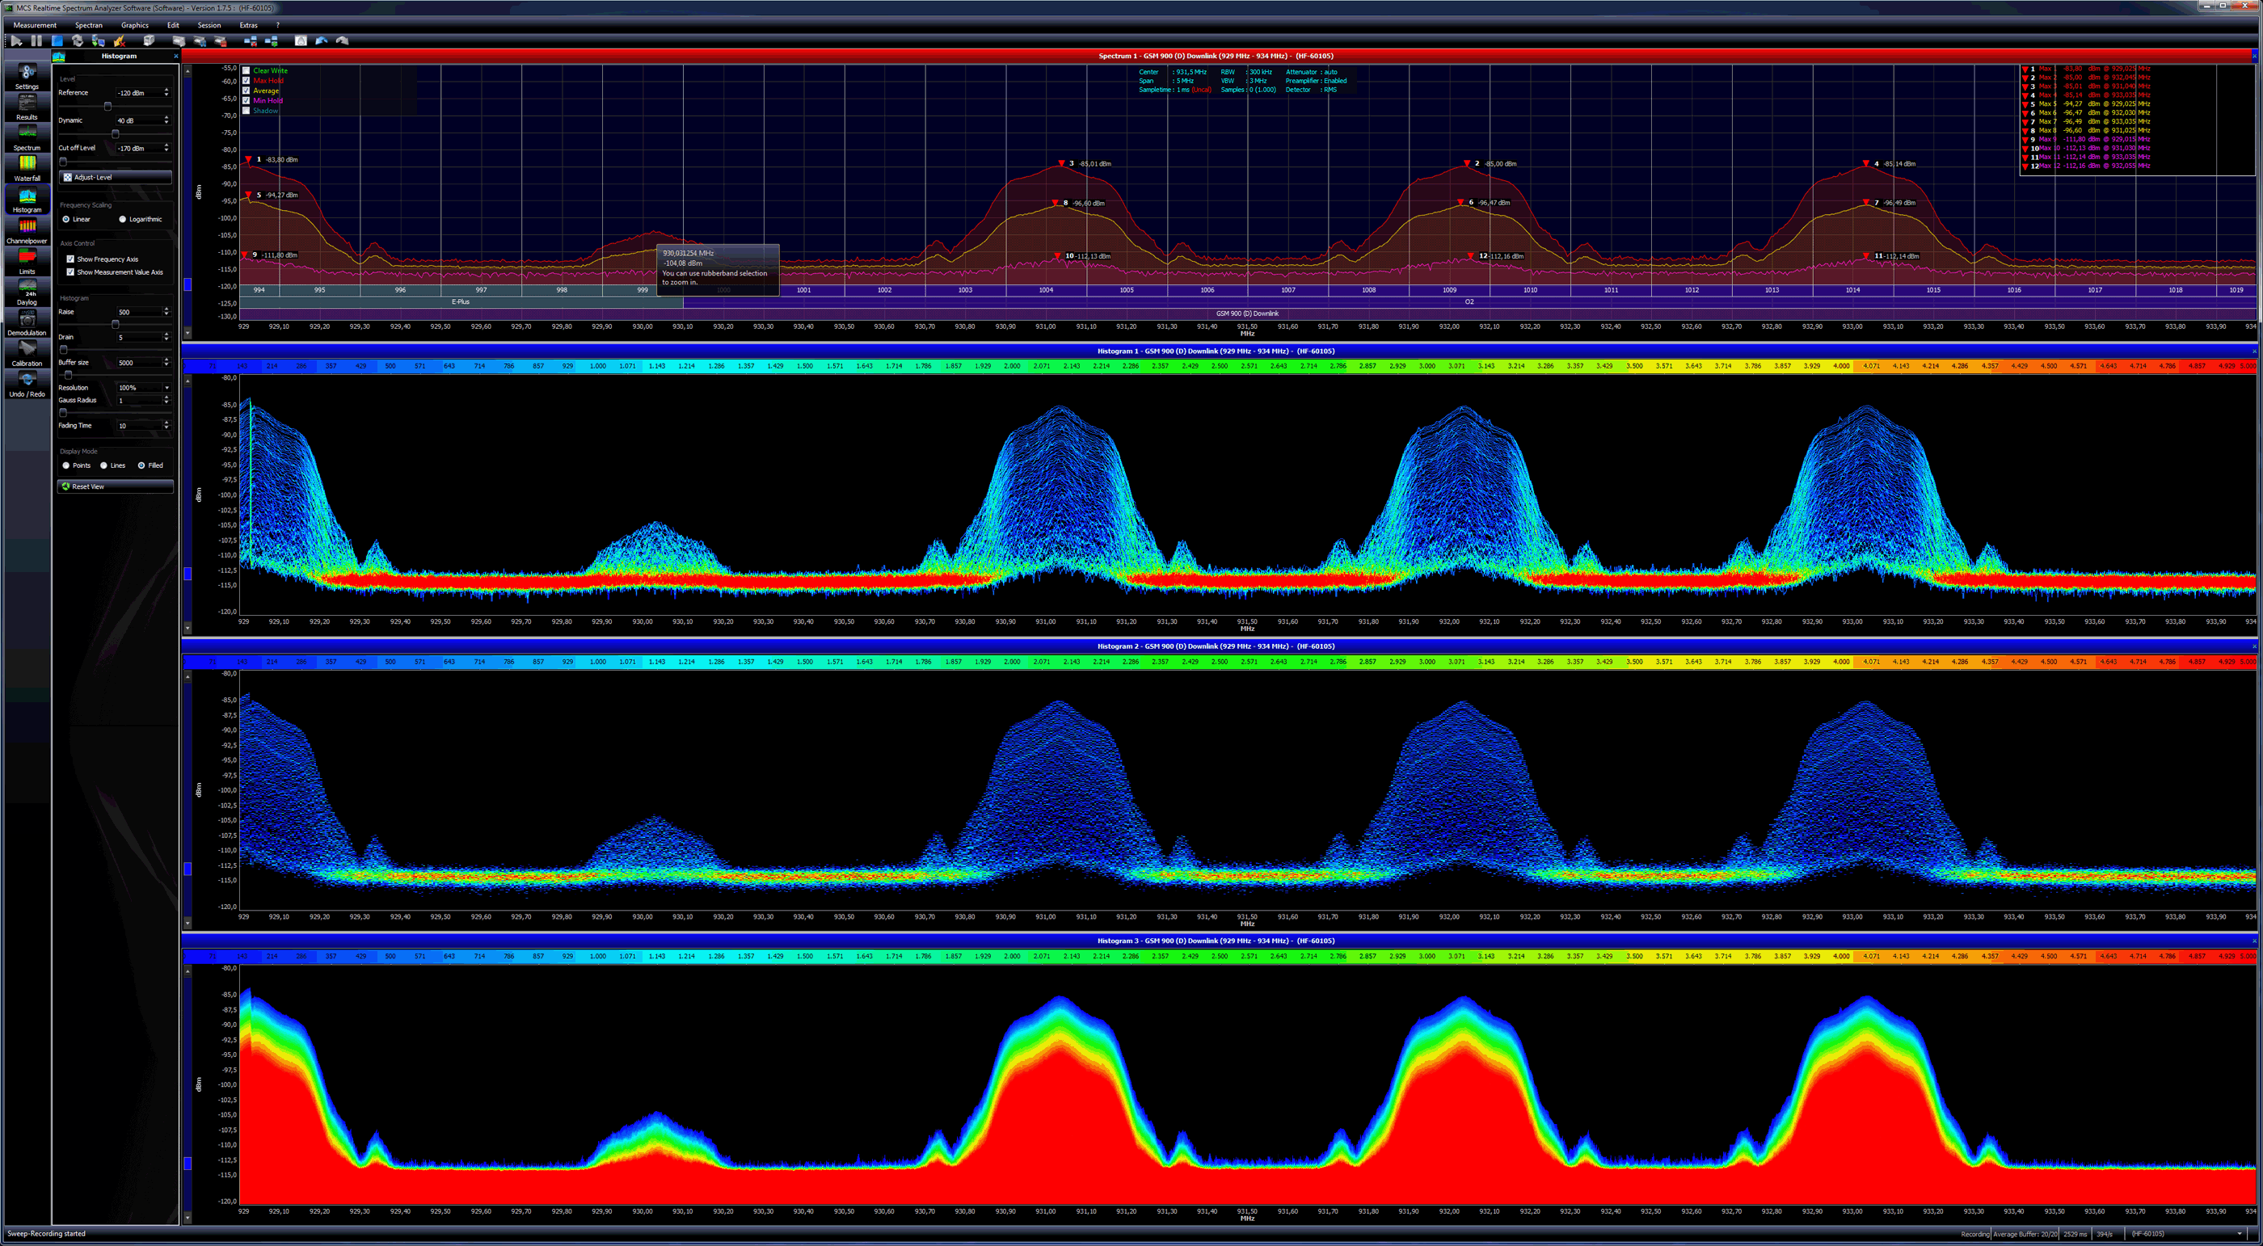Select the Demodulation tool
Viewport: 2263px width, 1246px height.
click(27, 323)
